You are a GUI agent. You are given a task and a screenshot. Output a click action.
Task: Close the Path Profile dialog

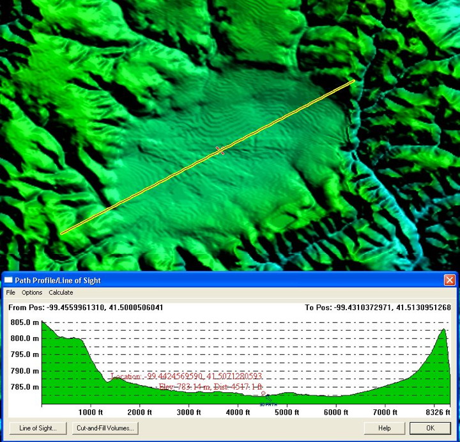pyautogui.click(x=450, y=280)
